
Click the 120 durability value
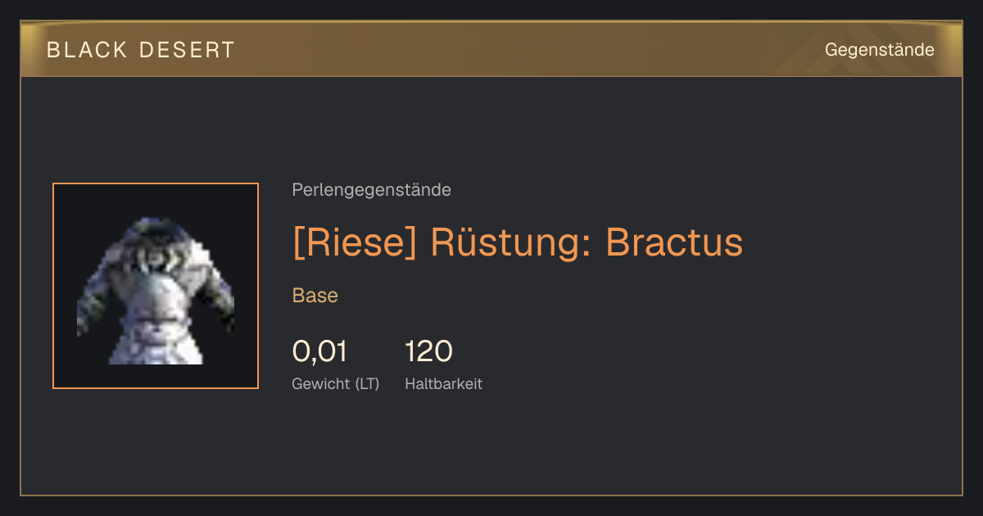pos(428,351)
